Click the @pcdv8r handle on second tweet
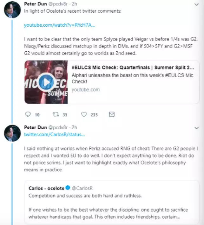 tap(57, 127)
